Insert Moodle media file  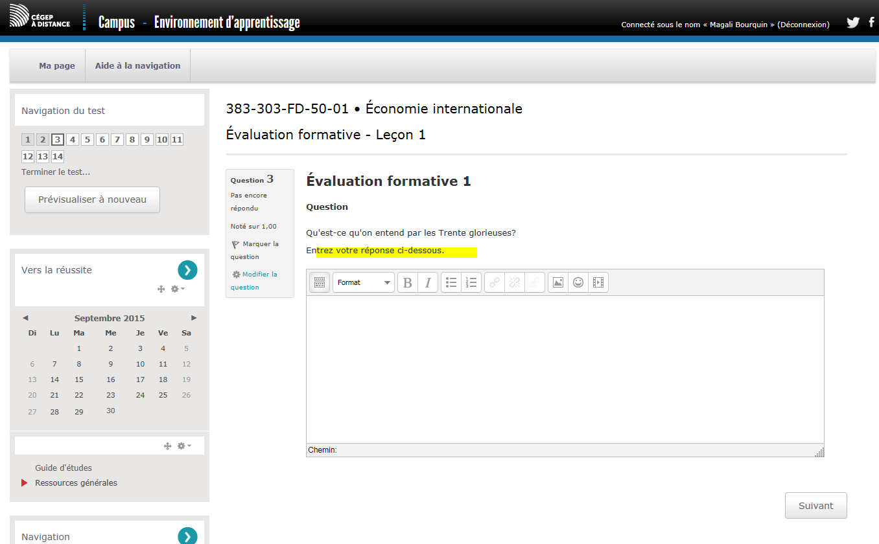click(x=598, y=282)
